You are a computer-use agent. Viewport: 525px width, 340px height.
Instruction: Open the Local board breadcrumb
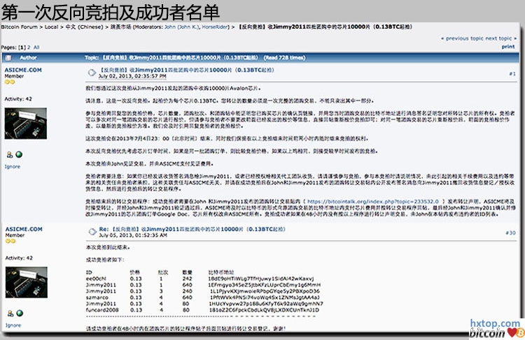click(51, 27)
